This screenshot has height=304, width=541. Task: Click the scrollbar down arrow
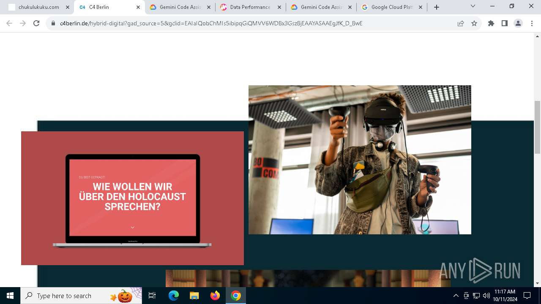click(x=538, y=283)
